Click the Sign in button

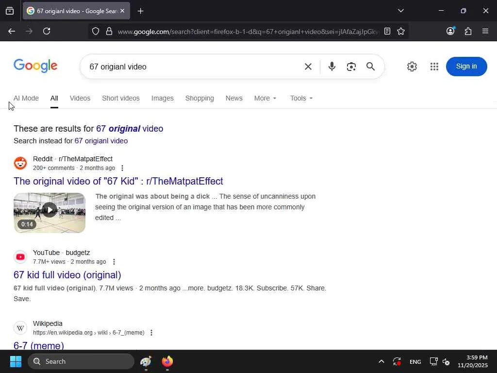(x=466, y=66)
